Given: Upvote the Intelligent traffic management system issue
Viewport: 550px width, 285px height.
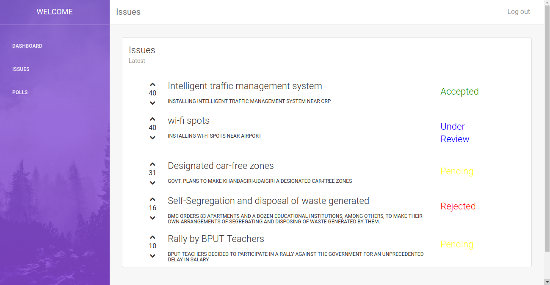Looking at the screenshot, I should [x=152, y=85].
